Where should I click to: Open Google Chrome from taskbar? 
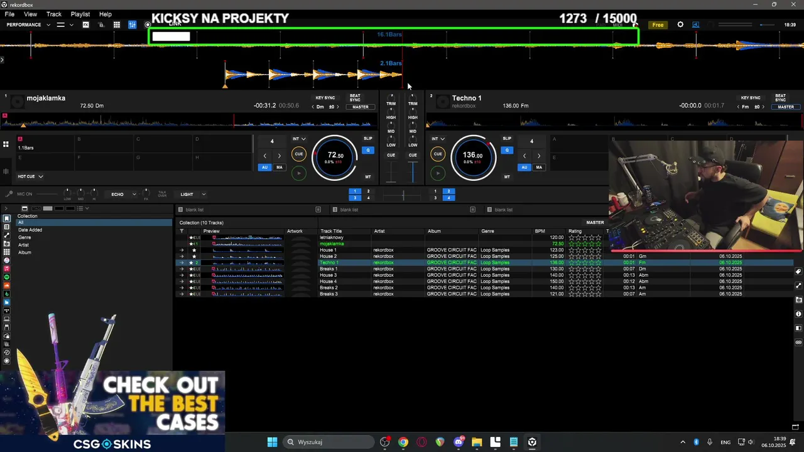403,442
